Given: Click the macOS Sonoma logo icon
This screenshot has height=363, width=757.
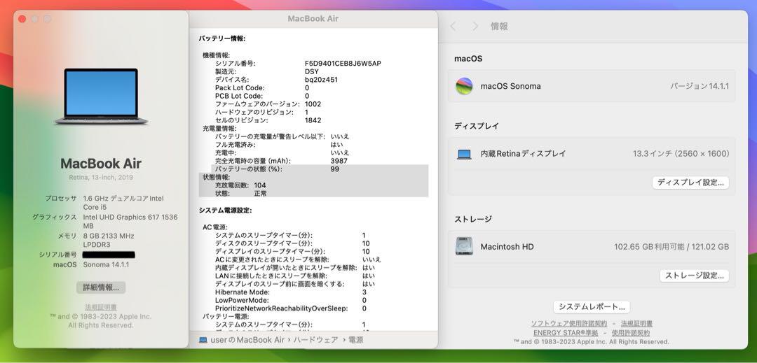Looking at the screenshot, I should pos(464,86).
